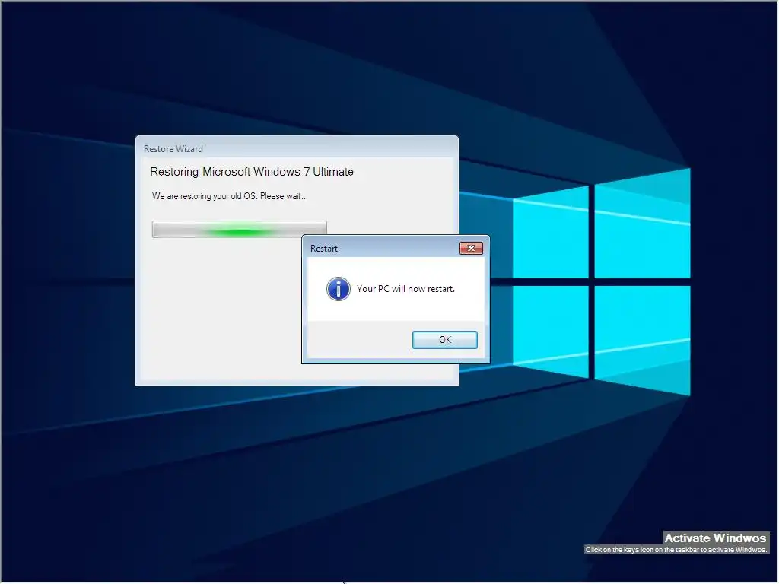779x584 pixels.
Task: Click the "Restoring Microsoft Windows 7 Ultimate" heading
Action: (x=252, y=172)
